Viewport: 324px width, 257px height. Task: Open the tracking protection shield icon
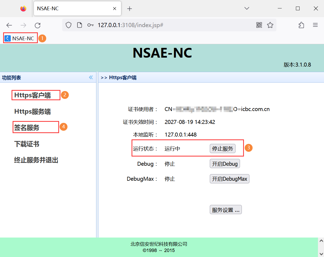(69, 25)
